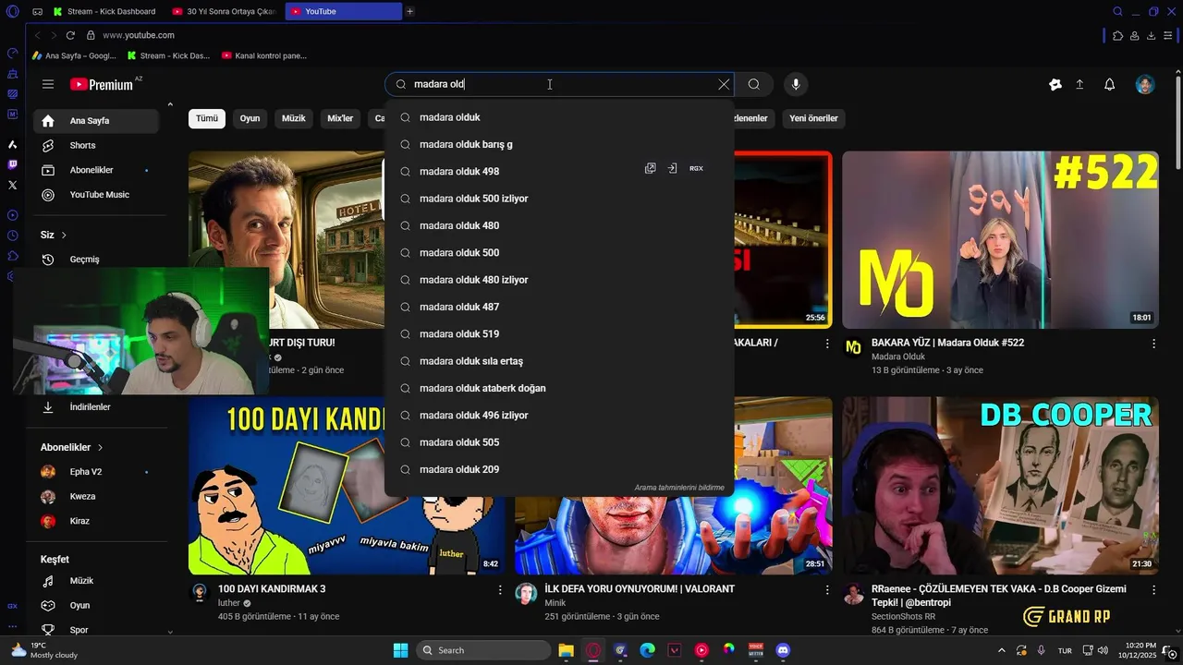This screenshot has height=665, width=1183.
Task: Select the 'Müzik' filter chip
Action: click(x=293, y=118)
